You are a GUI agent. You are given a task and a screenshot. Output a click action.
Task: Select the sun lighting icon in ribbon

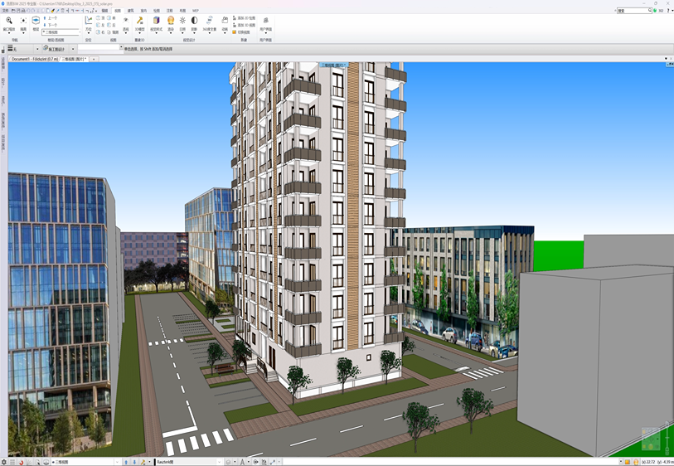pyautogui.click(x=182, y=21)
